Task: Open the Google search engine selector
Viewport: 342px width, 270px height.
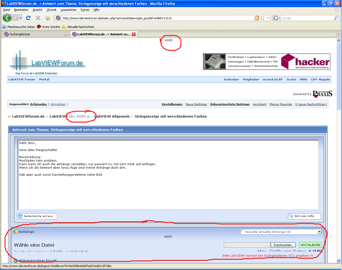Action: click(277, 18)
